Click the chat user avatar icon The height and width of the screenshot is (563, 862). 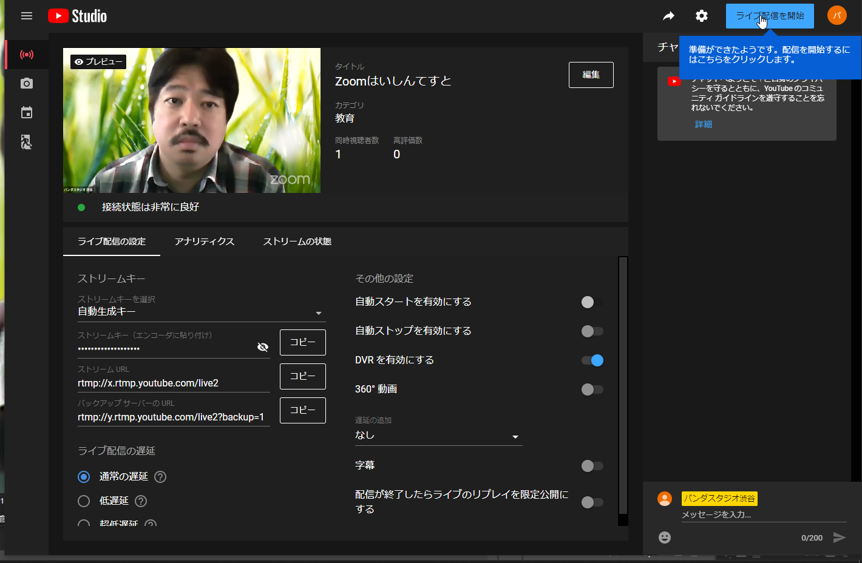point(665,499)
